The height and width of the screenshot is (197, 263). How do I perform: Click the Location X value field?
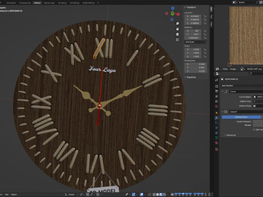[x=193, y=16]
